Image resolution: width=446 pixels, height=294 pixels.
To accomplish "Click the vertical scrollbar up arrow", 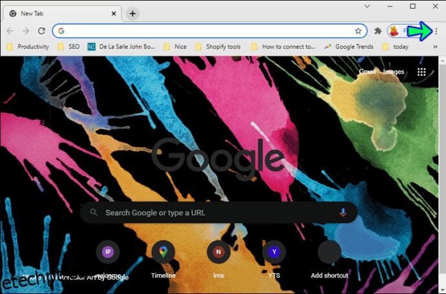I will (442, 60).
